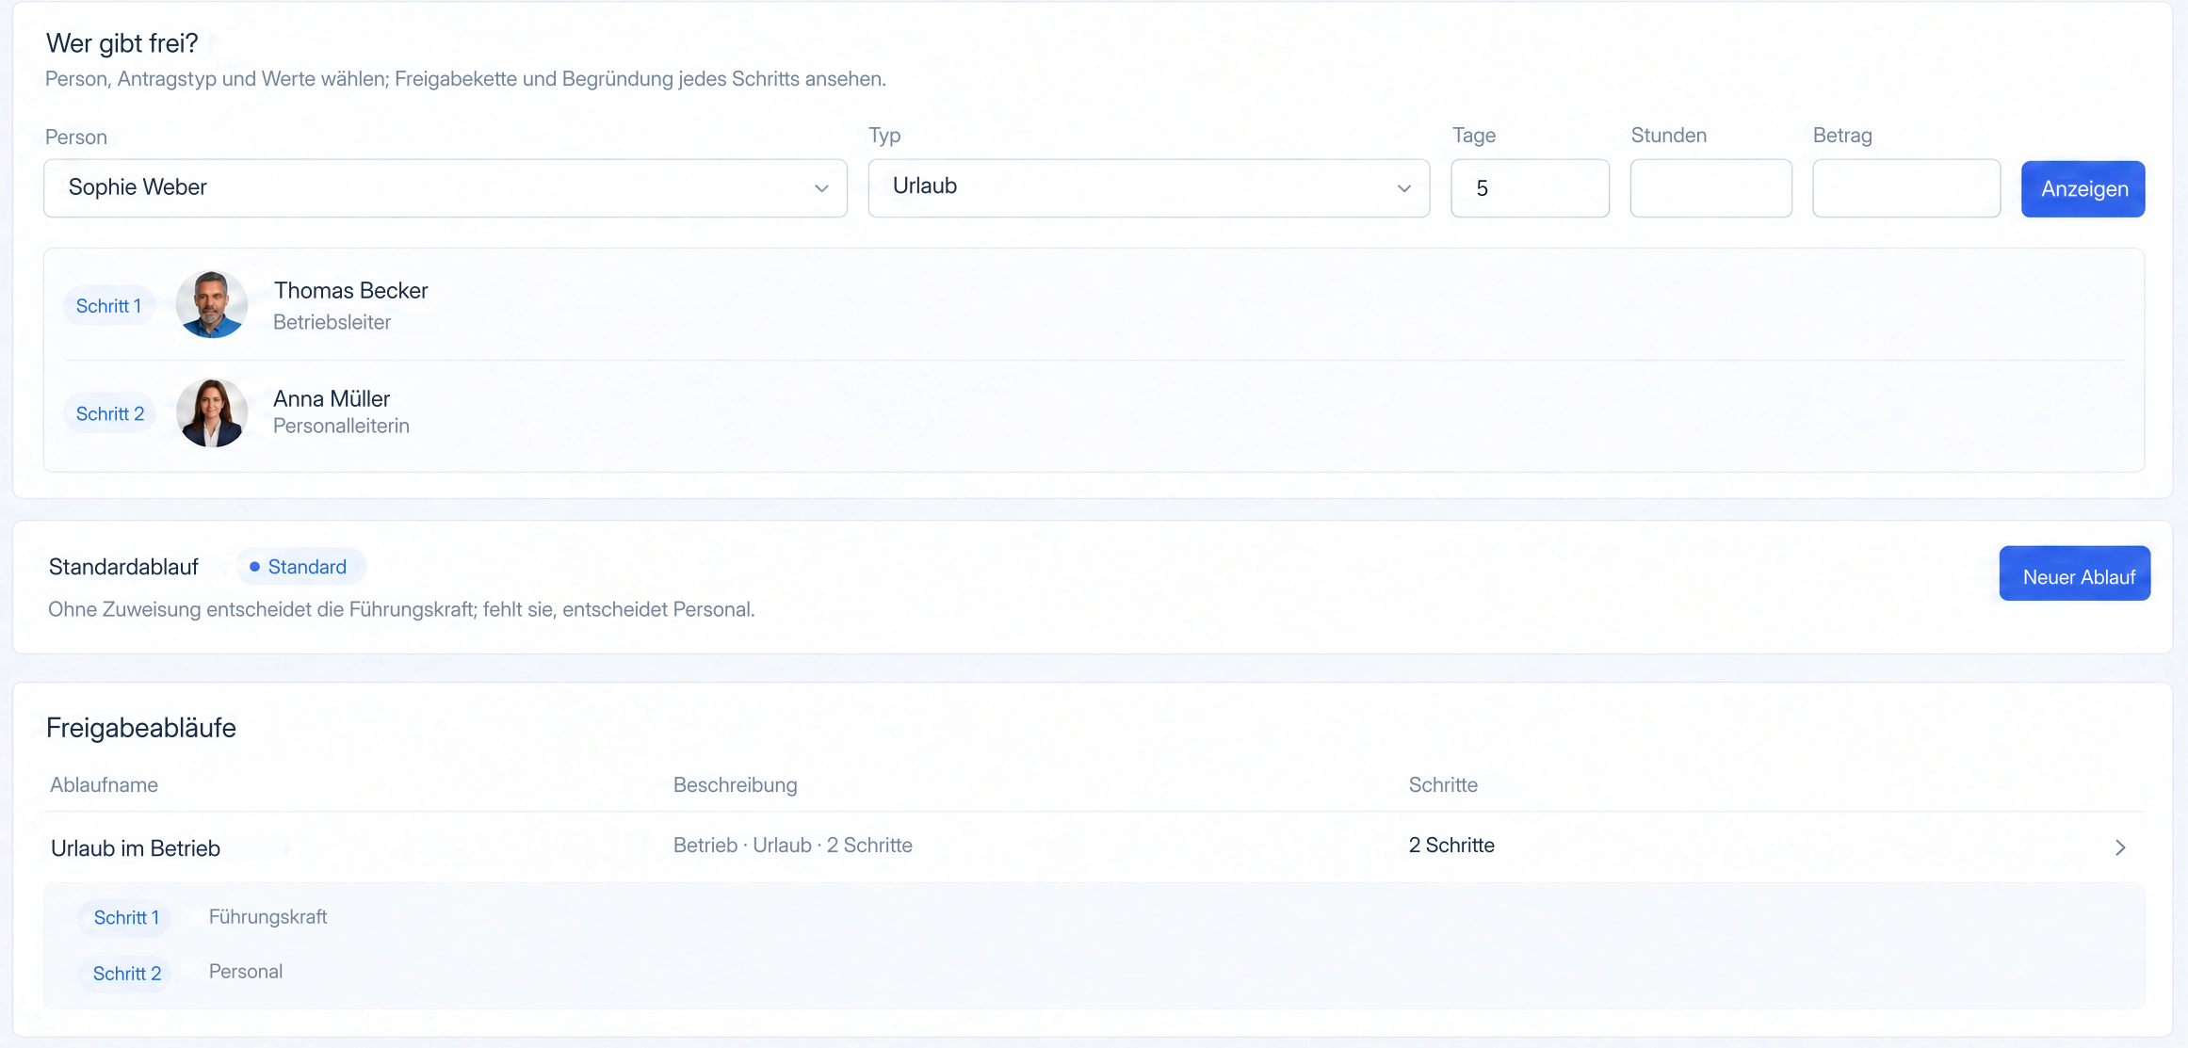The width and height of the screenshot is (2188, 1048).
Task: Open the Person dropdown showing Sophie Weber
Action: [446, 187]
